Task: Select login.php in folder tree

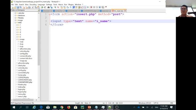Action: tap(21, 89)
